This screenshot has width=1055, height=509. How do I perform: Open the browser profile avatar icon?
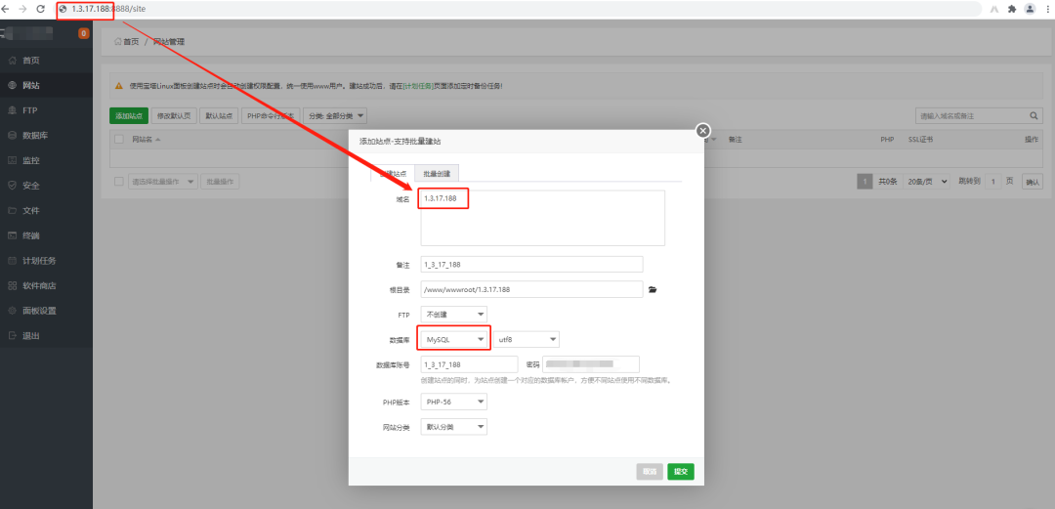tap(1030, 9)
